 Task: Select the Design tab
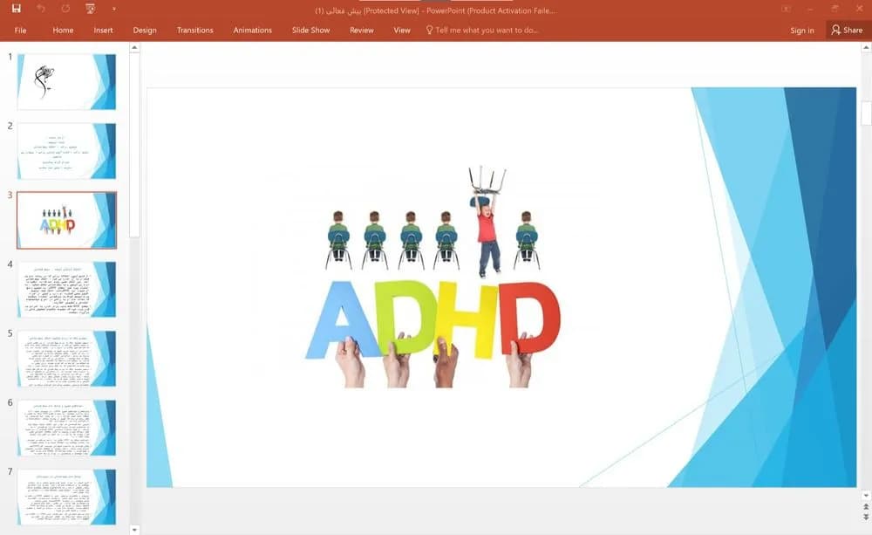click(x=145, y=30)
